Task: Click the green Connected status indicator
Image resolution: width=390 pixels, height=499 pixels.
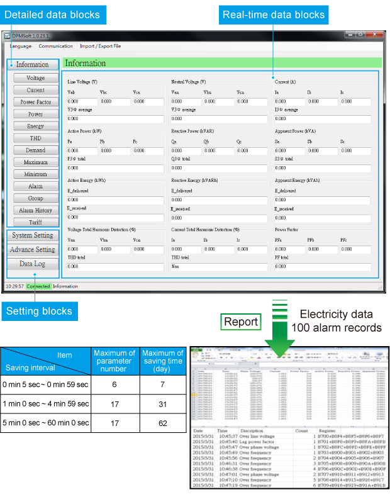Action: (x=38, y=286)
